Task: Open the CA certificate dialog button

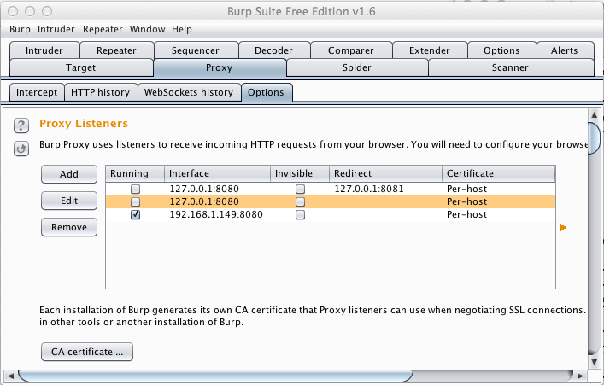Action: pos(87,351)
